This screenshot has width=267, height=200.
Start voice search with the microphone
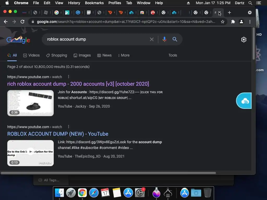[164, 39]
